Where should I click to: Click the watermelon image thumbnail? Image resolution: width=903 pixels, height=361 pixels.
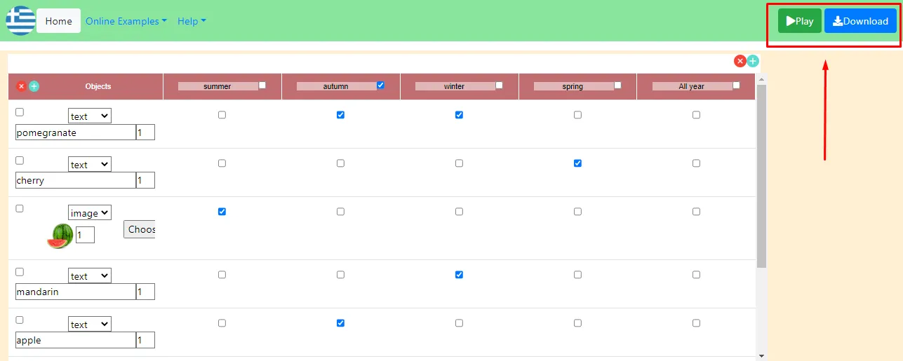[60, 236]
